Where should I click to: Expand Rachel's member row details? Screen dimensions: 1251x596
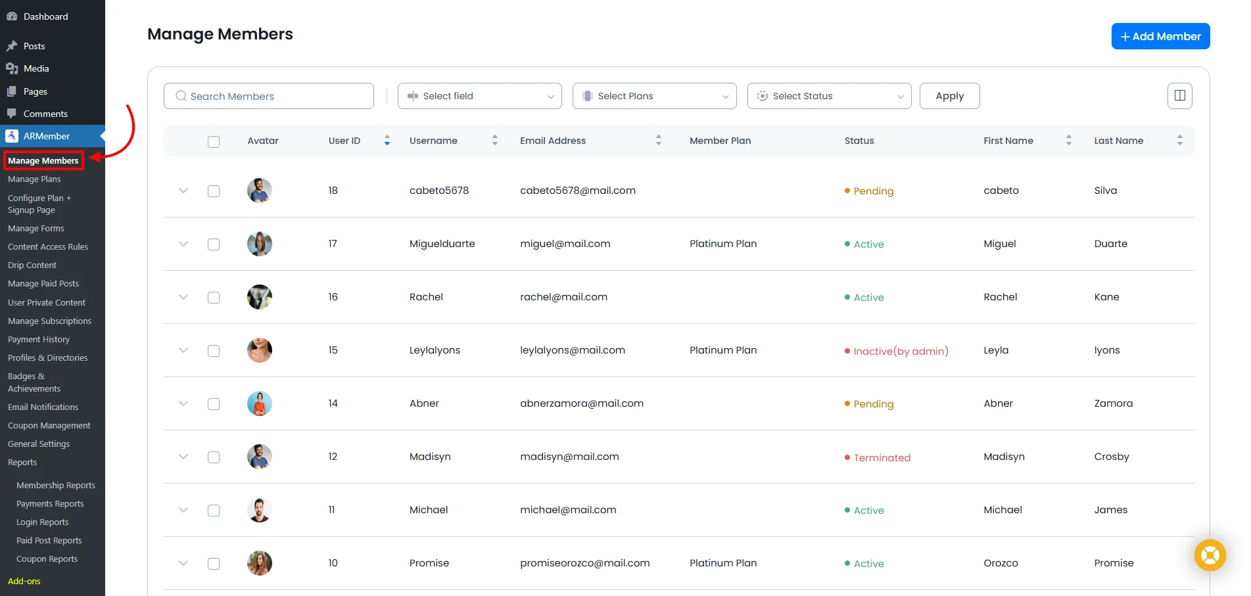pyautogui.click(x=183, y=297)
